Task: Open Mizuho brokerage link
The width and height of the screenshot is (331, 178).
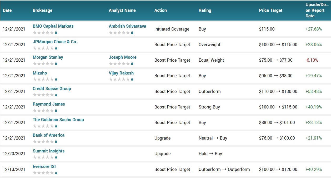Action: (x=40, y=73)
